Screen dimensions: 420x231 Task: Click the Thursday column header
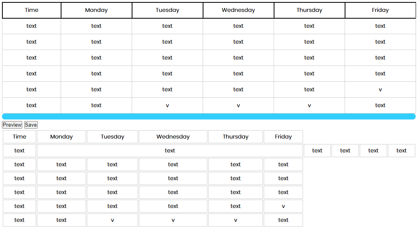click(309, 10)
